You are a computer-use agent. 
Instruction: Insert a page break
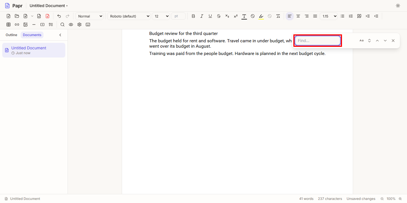[42, 25]
